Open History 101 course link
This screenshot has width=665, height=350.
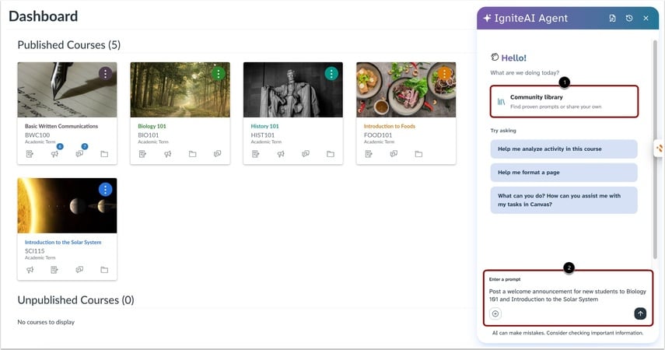264,126
